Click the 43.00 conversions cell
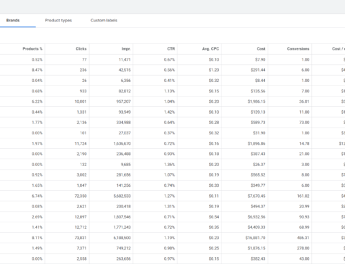Image resolution: width=345 pixels, height=264 pixels. click(304, 258)
